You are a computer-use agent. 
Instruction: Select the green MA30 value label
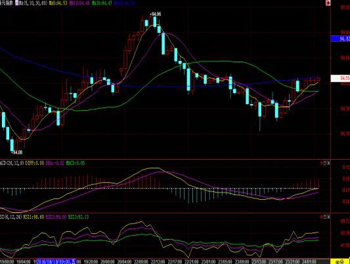102,3
